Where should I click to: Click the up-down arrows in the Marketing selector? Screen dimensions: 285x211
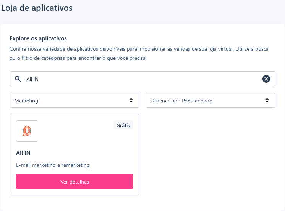(x=131, y=100)
